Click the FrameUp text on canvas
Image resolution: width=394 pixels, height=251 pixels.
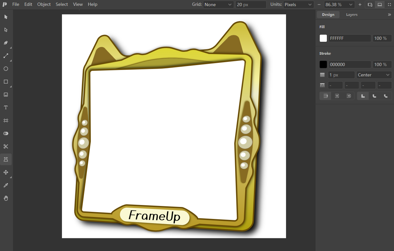pos(154,216)
